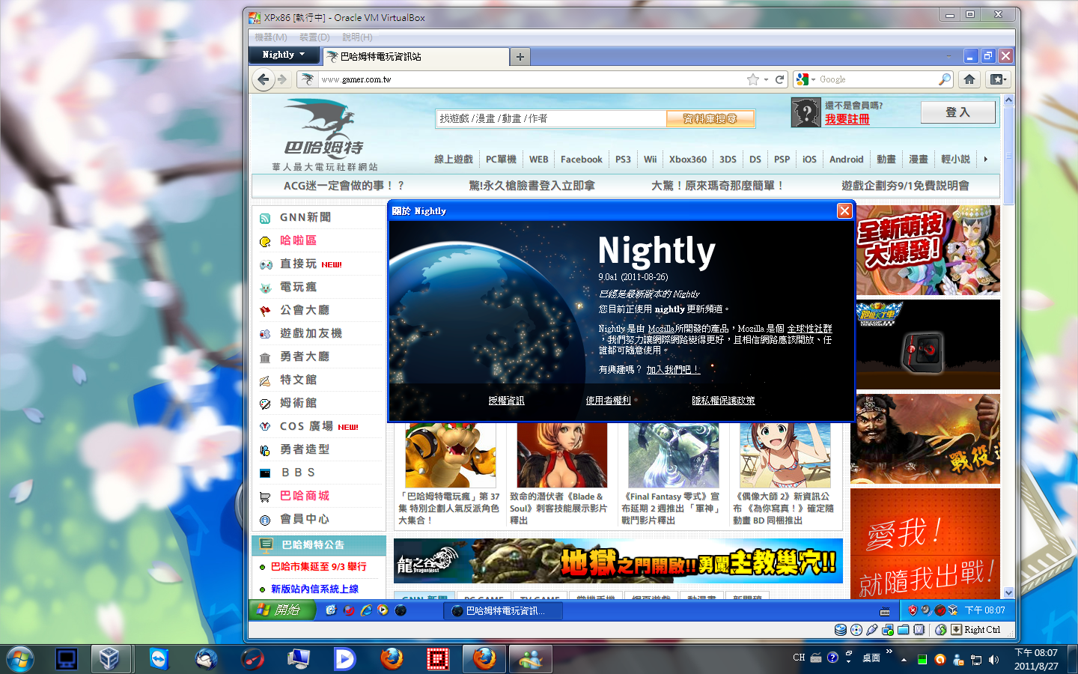Click the VirtualBox shared folders status icon
Screen dimensions: 1078x674
click(904, 630)
